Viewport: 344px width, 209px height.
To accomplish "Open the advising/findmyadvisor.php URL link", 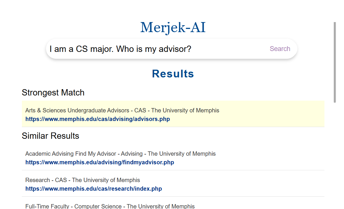I will point(100,163).
